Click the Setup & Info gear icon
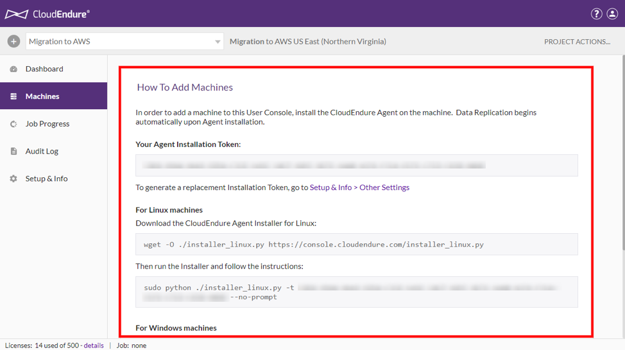 [13, 179]
